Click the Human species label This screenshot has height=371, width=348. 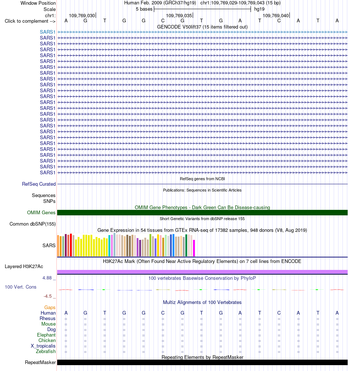(x=48, y=313)
